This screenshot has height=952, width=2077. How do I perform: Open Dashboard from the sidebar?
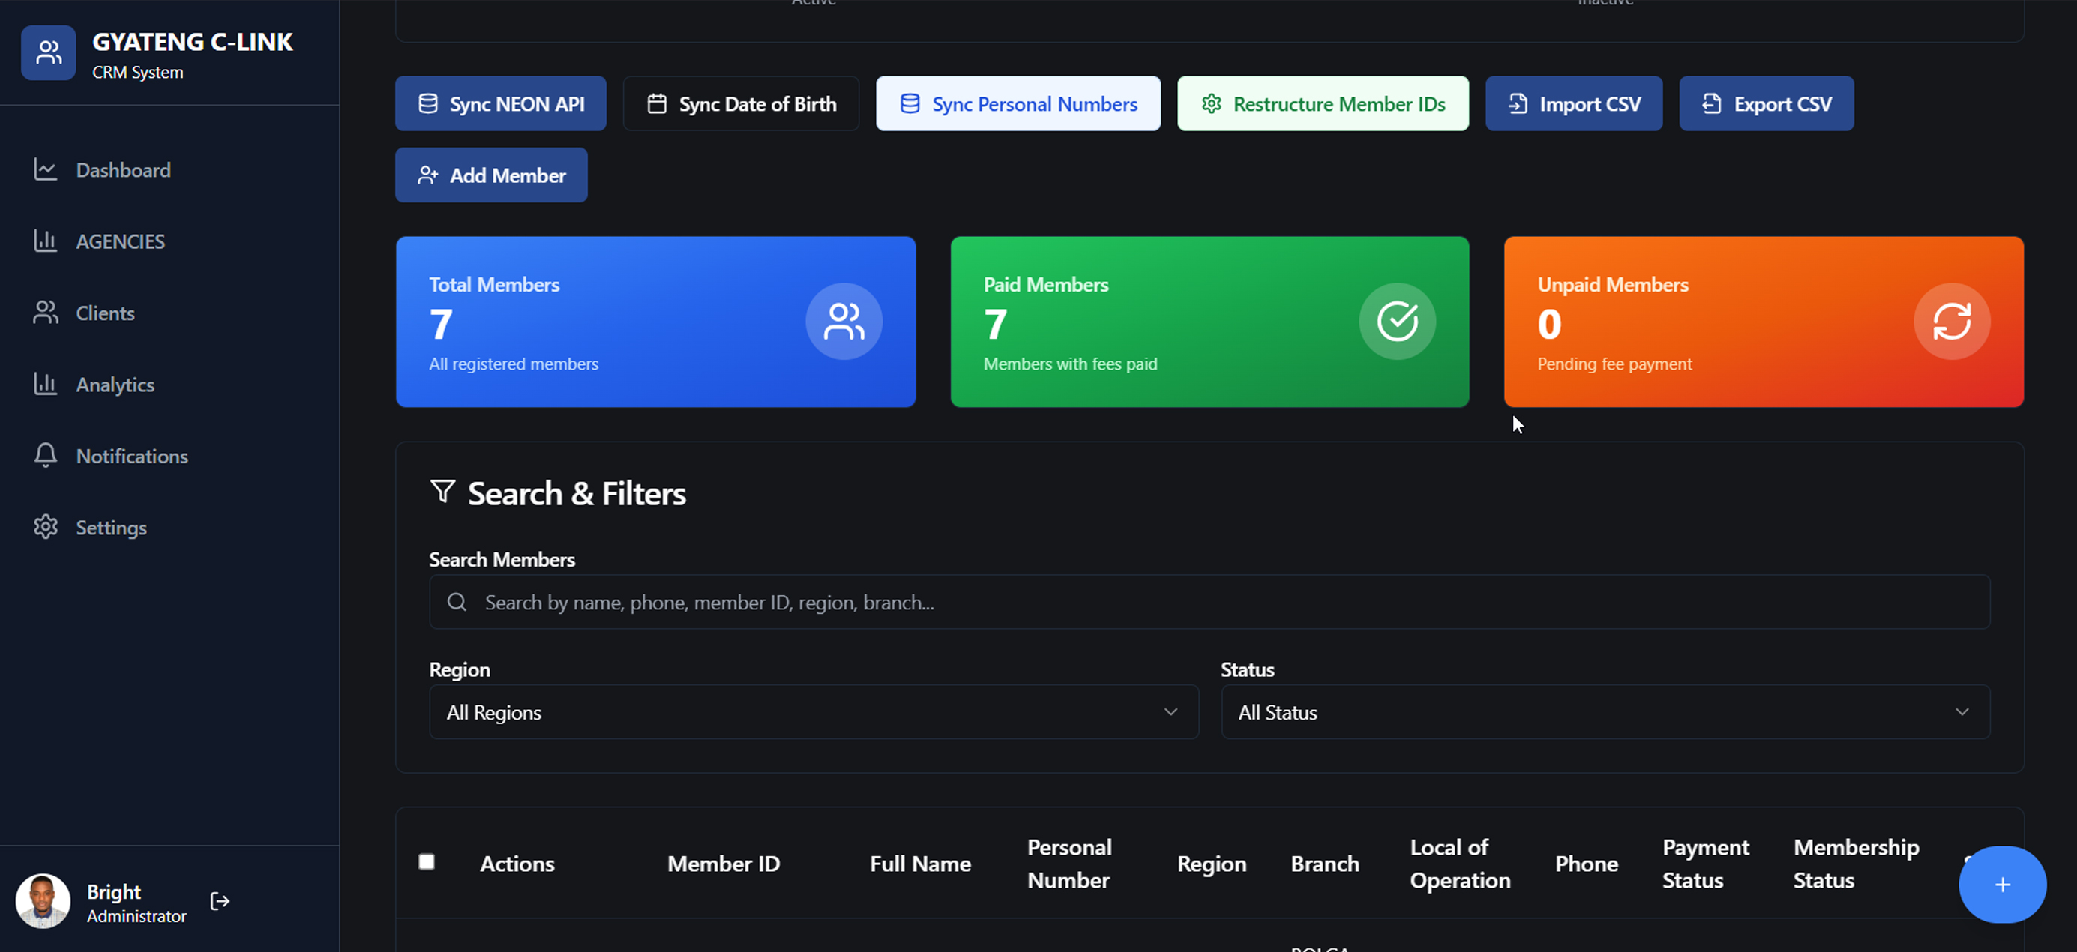tap(122, 170)
